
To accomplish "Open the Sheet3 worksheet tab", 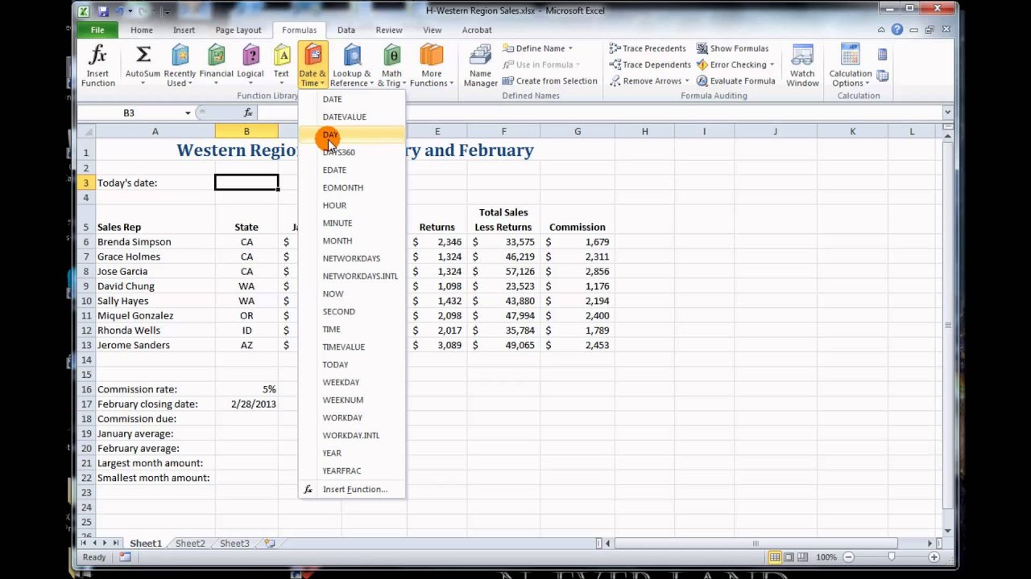I will [234, 544].
